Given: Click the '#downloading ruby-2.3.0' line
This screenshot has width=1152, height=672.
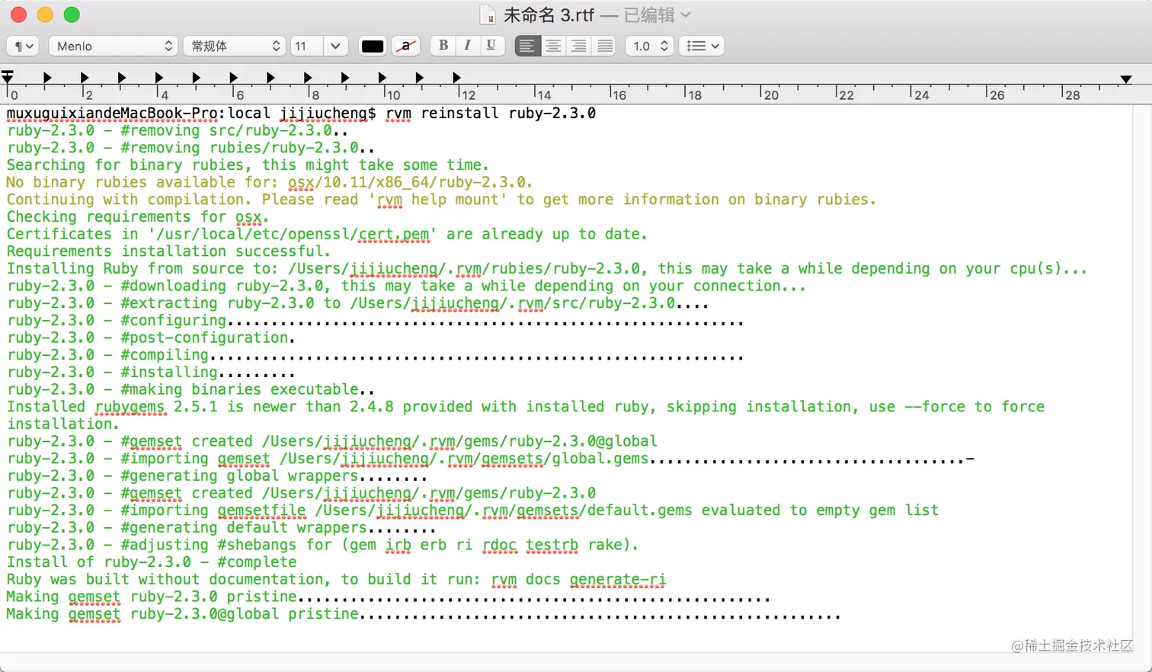Looking at the screenshot, I should pyautogui.click(x=406, y=286).
